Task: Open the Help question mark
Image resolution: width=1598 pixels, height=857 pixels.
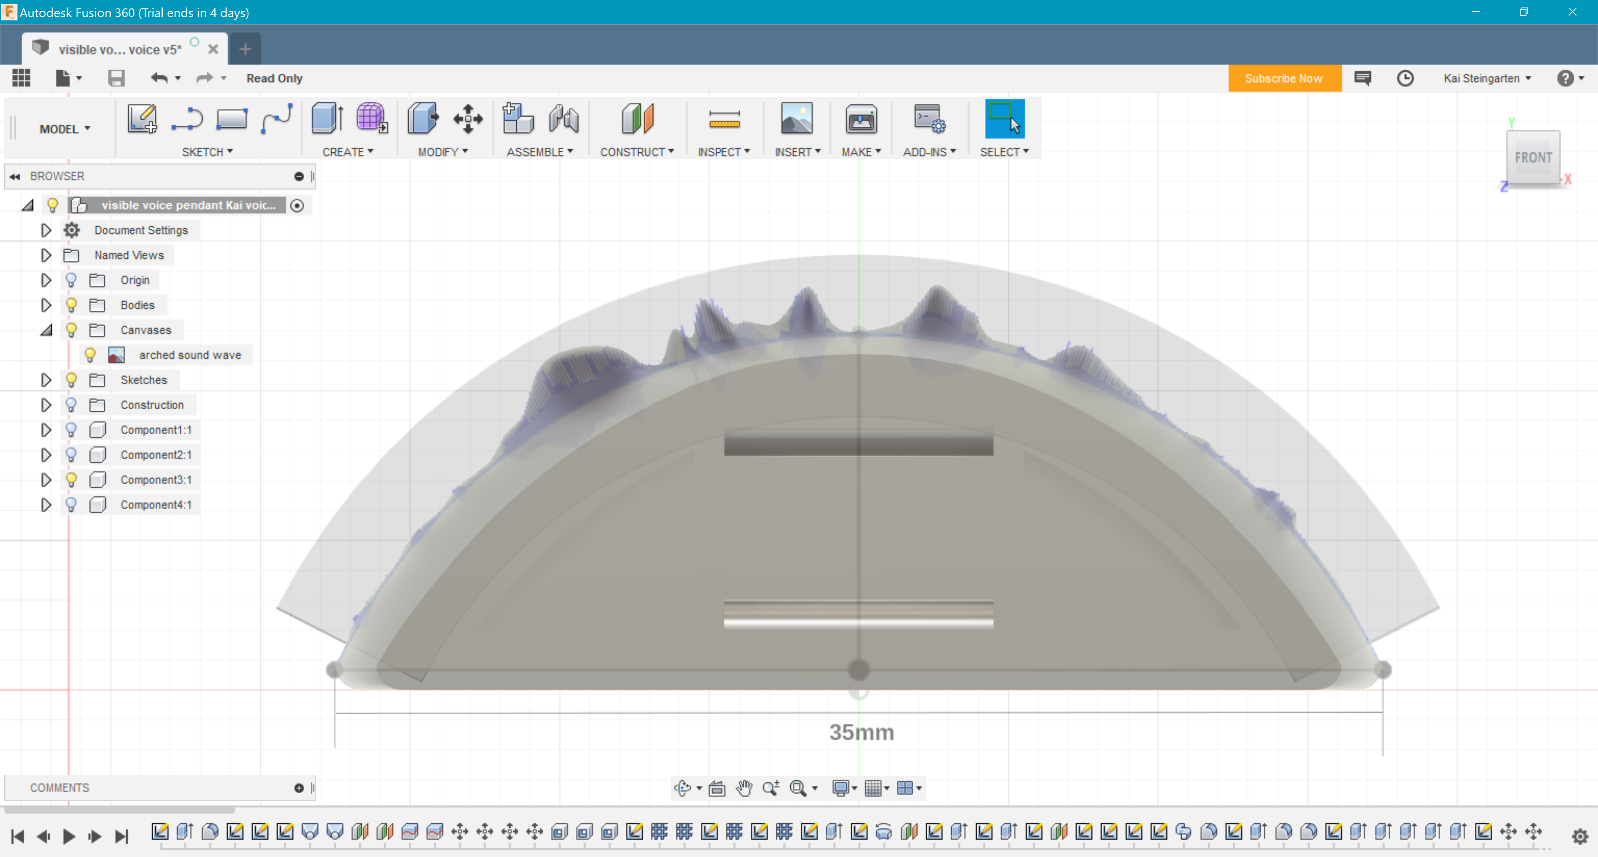Action: (1566, 78)
